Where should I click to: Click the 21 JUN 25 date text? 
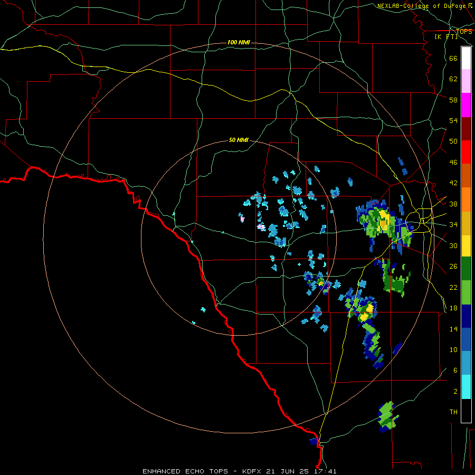(x=288, y=471)
